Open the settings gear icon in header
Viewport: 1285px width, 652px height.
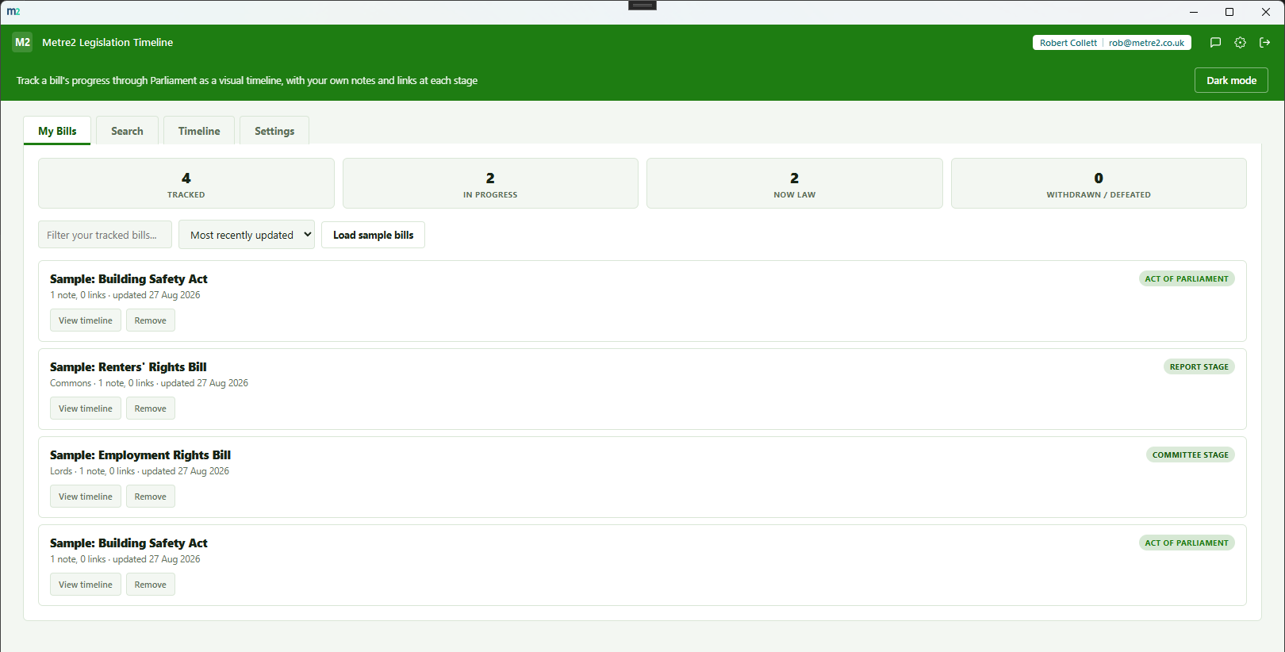(1240, 43)
